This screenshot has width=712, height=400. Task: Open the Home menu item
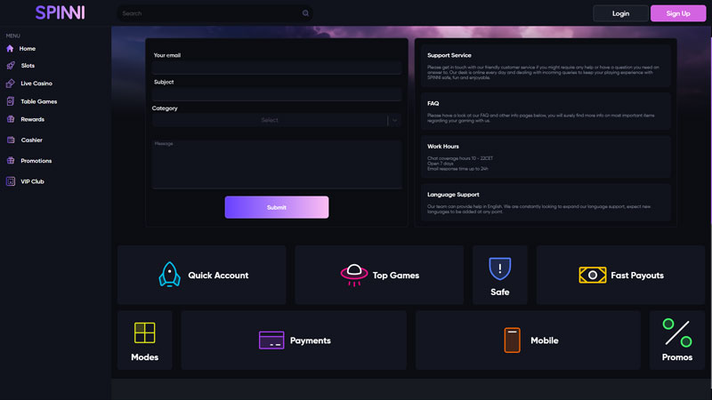28,49
